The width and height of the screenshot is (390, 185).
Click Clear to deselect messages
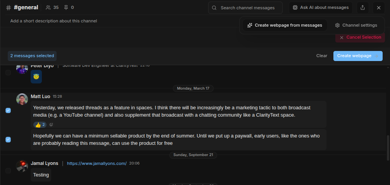coord(322,56)
